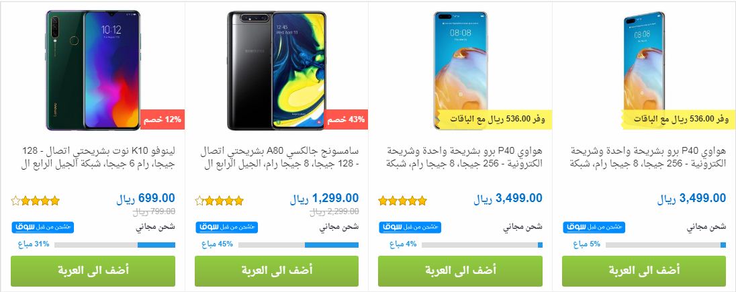Click the Huawei P40 Pro image showing 5% sold

pyautogui.click(x=644, y=70)
